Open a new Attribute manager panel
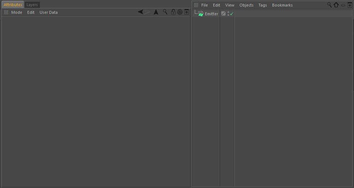Screen dimensions: 354x188 pos(186,12)
